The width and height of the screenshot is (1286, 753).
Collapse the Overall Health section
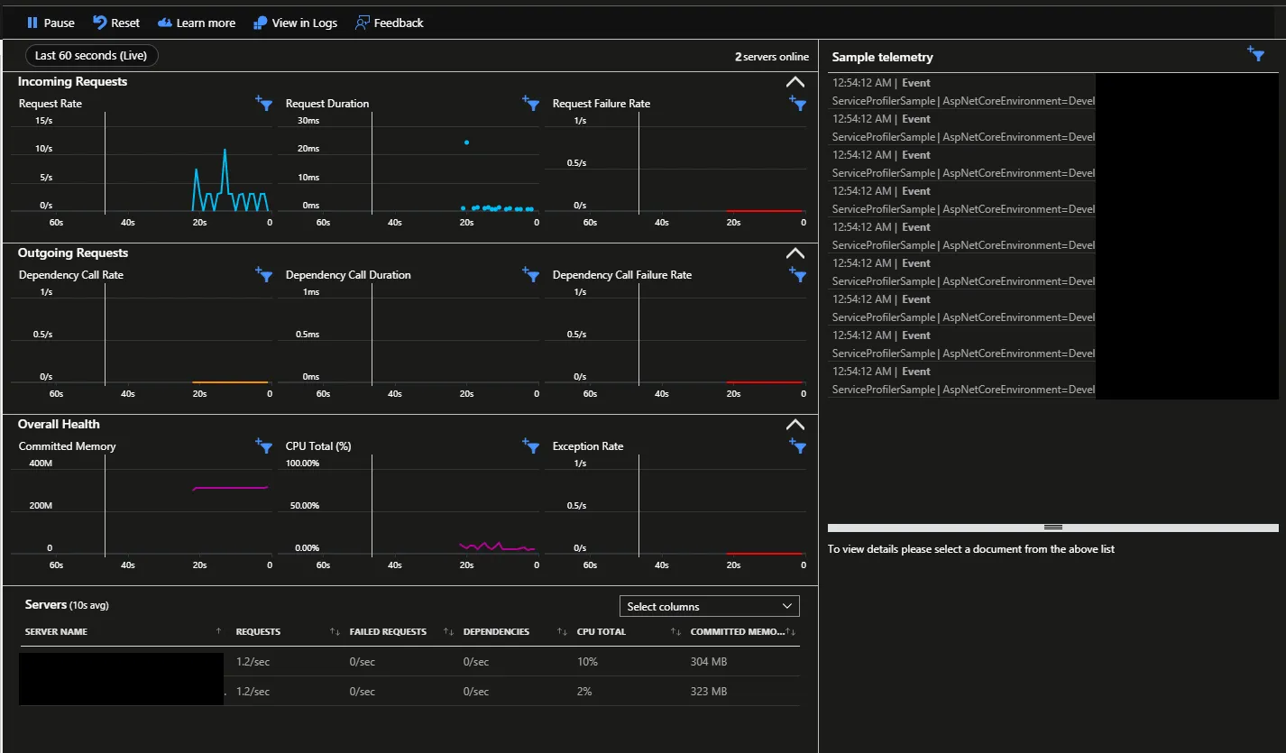tap(795, 425)
